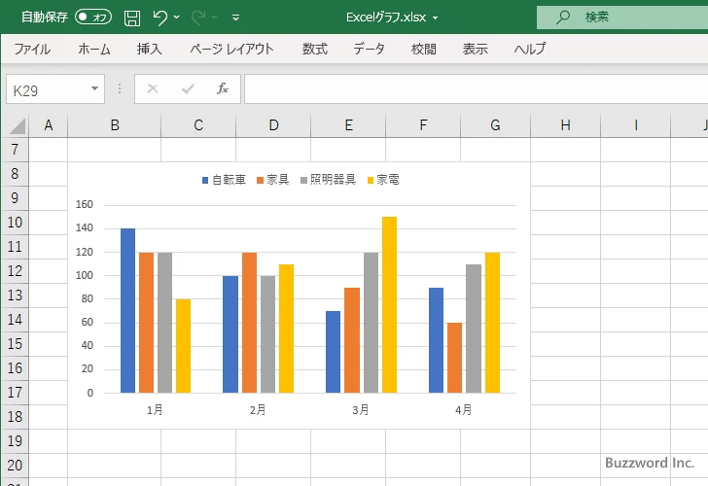Switch to the 表示 tab
The height and width of the screenshot is (486, 708).
475,49
